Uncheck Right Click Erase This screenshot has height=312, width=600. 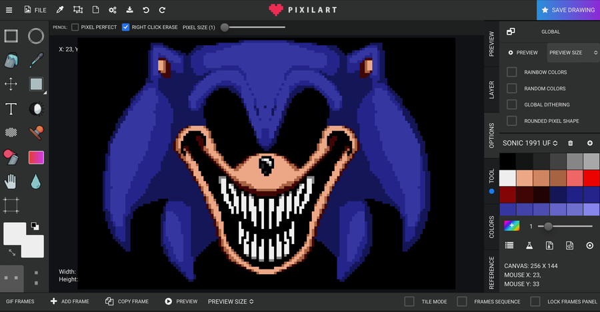(x=125, y=27)
